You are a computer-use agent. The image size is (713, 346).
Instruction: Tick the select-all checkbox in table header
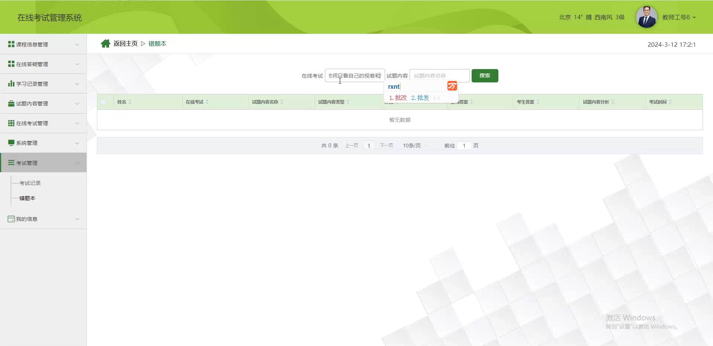tap(103, 102)
